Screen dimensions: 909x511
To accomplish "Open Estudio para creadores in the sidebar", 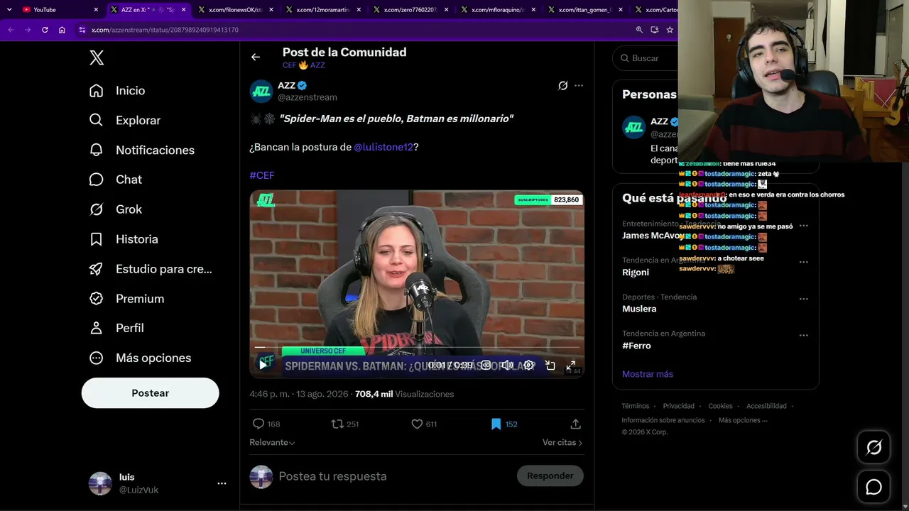I will [x=151, y=269].
